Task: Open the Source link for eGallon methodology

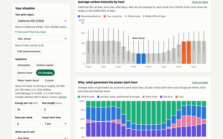Action: point(63,97)
